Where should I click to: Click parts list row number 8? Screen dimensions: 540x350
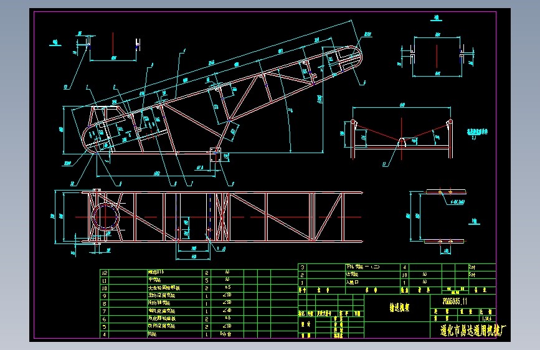(x=105, y=303)
